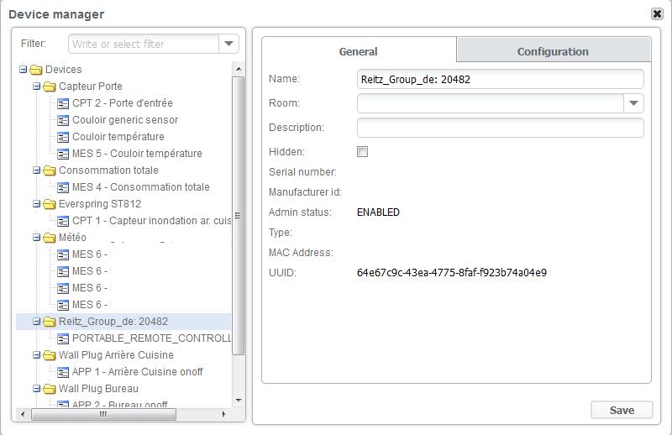The width and height of the screenshot is (672, 435).
Task: Click the folder icon of Capteur Porte
Action: coord(50,86)
